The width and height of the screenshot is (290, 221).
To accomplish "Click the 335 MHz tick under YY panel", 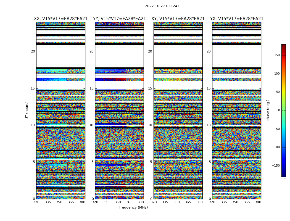I will (x=106, y=202).
